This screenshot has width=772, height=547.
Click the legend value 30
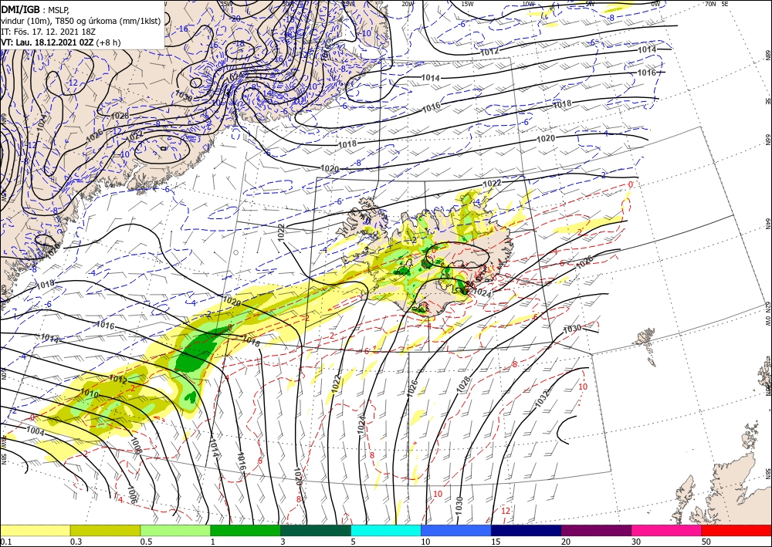click(x=636, y=542)
